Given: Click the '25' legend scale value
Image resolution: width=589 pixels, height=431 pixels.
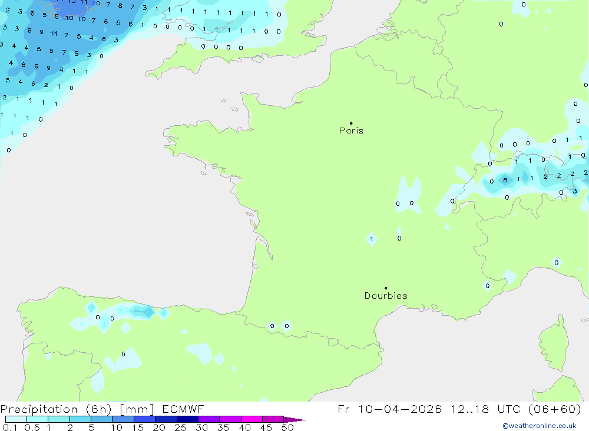Looking at the screenshot, I should [181, 427].
